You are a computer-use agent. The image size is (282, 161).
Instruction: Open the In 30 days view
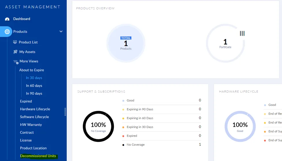tap(34, 78)
